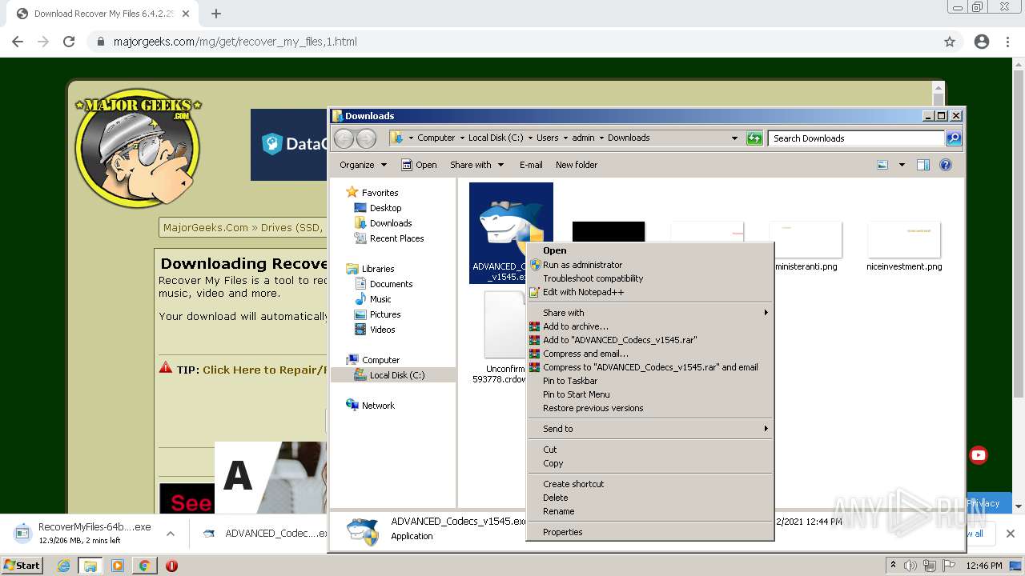Bookmark this page with the star icon
Viewport: 1025px width, 576px height.
(x=950, y=42)
